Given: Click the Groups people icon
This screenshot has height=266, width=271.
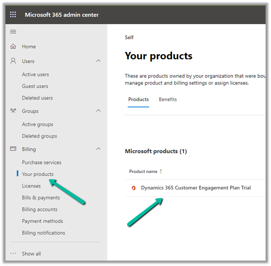Looking at the screenshot, I should pos(13,111).
